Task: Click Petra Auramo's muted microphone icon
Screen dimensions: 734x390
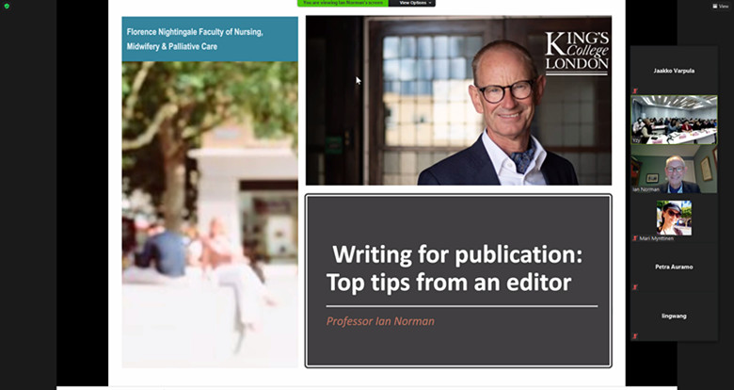Action: tap(635, 287)
